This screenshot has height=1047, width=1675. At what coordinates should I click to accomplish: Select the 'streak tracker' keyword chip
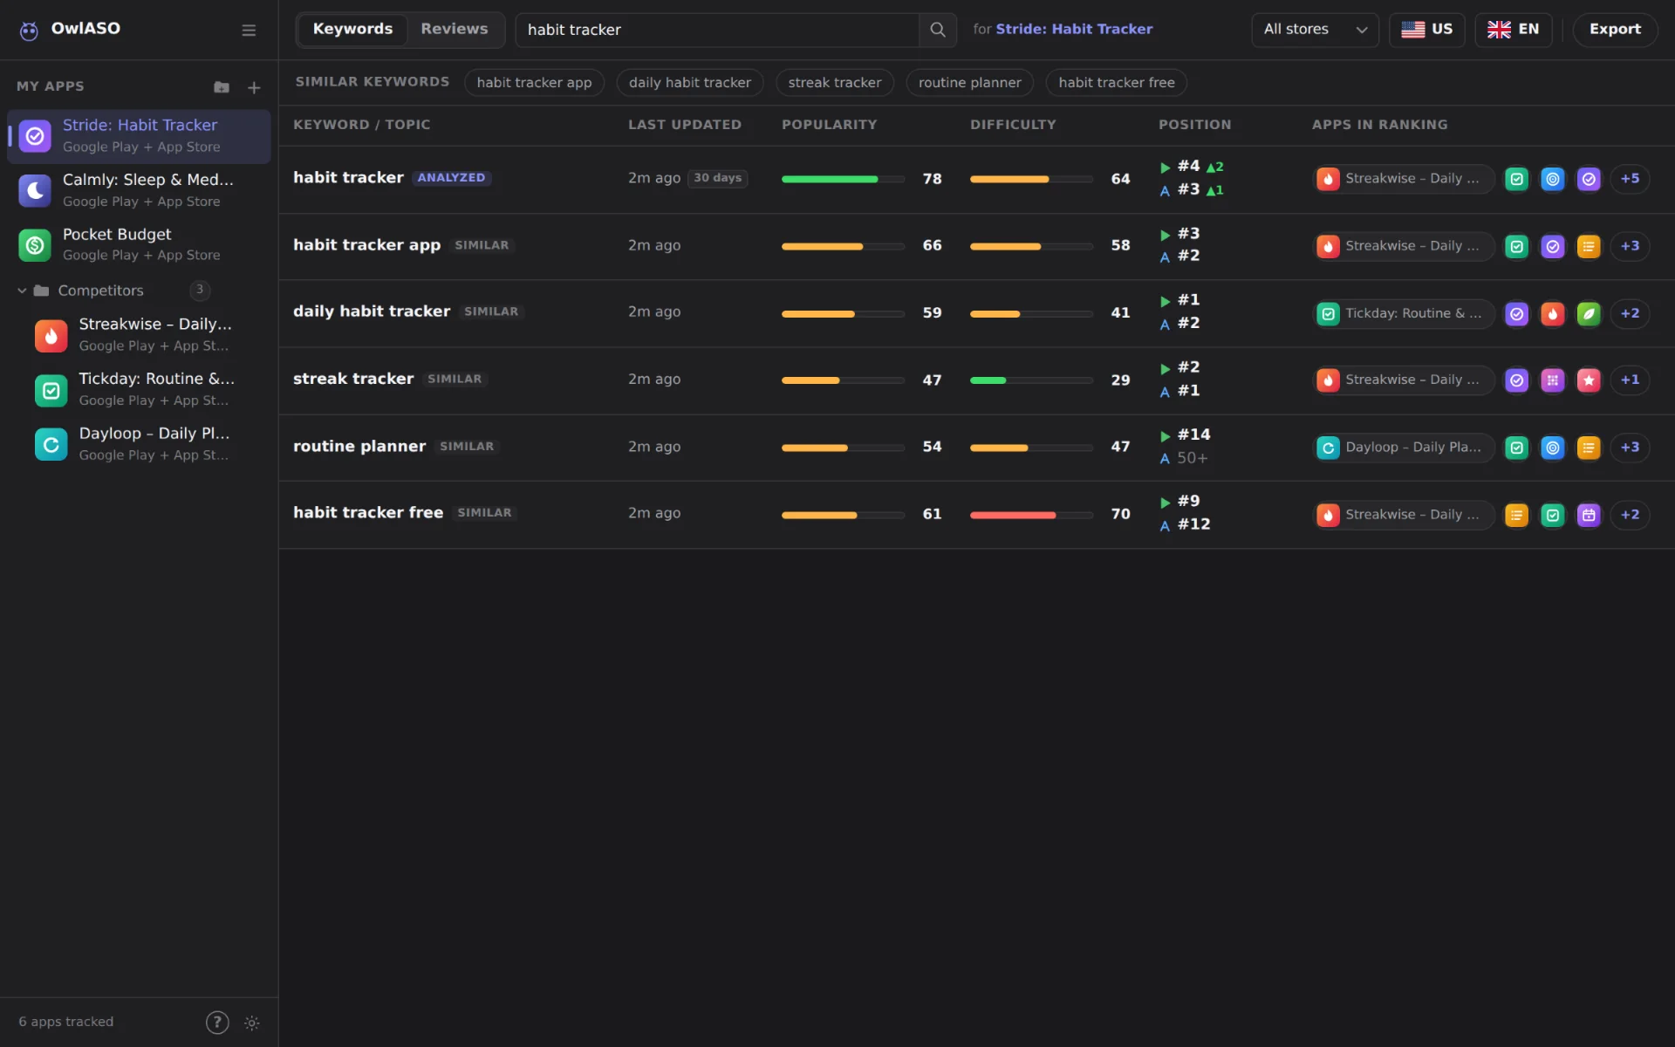834,83
